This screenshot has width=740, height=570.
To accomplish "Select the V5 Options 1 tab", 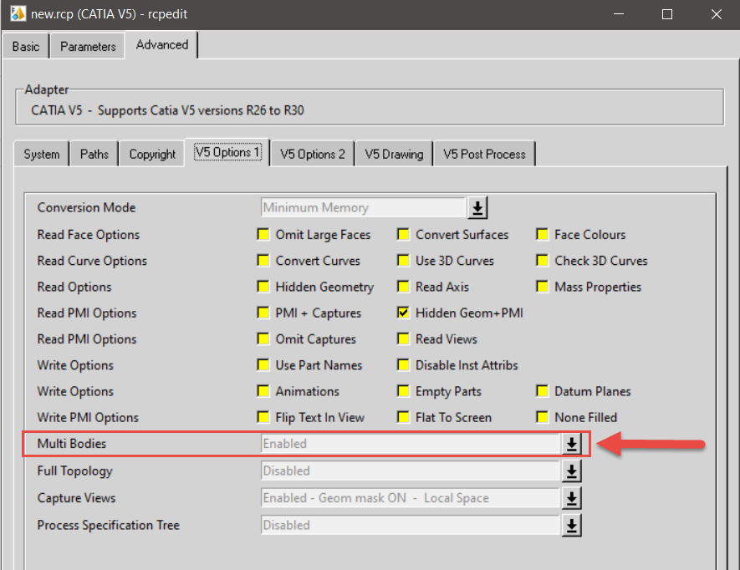I will pos(227,152).
